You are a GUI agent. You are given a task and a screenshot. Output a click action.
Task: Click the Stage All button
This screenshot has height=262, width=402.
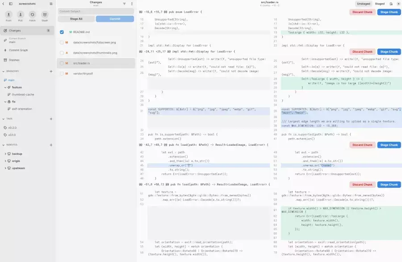coord(76,19)
